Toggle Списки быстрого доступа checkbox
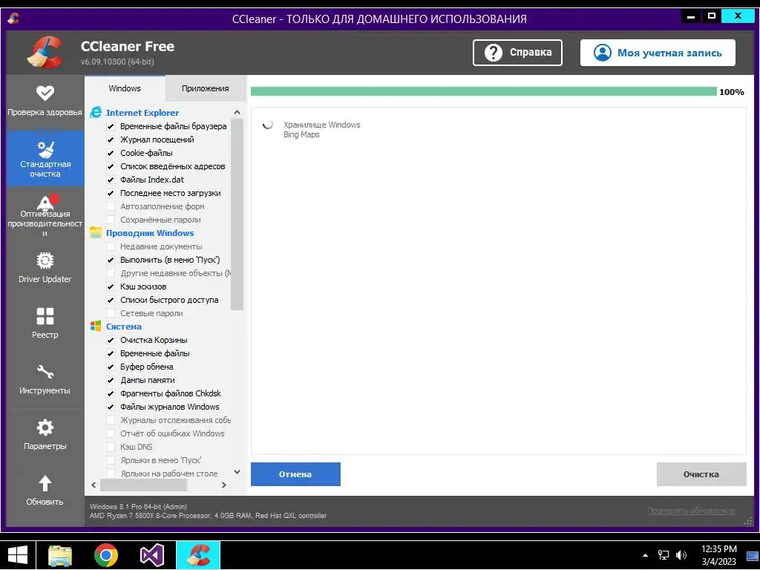 tap(111, 300)
